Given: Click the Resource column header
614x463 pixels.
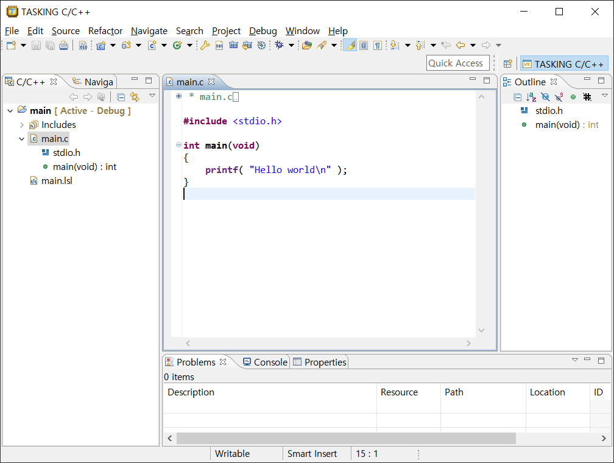Looking at the screenshot, I should pos(408,392).
